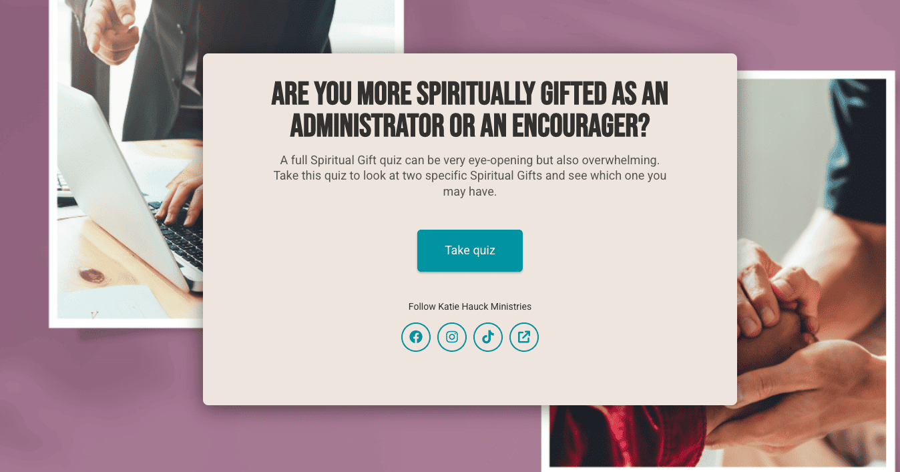Click the 'Take this quiz to look' description line
This screenshot has width=900, height=472.
[470, 176]
